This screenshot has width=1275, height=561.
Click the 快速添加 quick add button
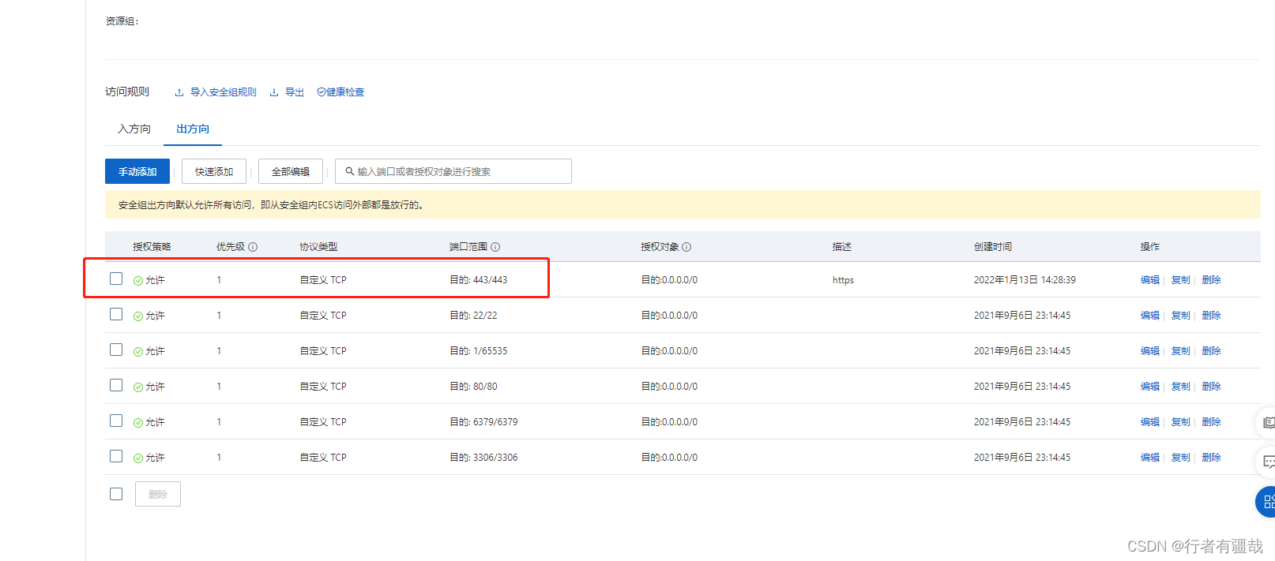click(214, 171)
